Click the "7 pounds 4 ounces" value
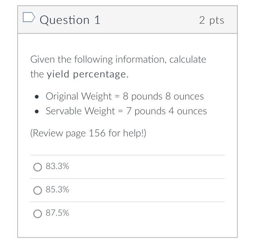This screenshot has width=255, height=247. pyautogui.click(x=166, y=111)
